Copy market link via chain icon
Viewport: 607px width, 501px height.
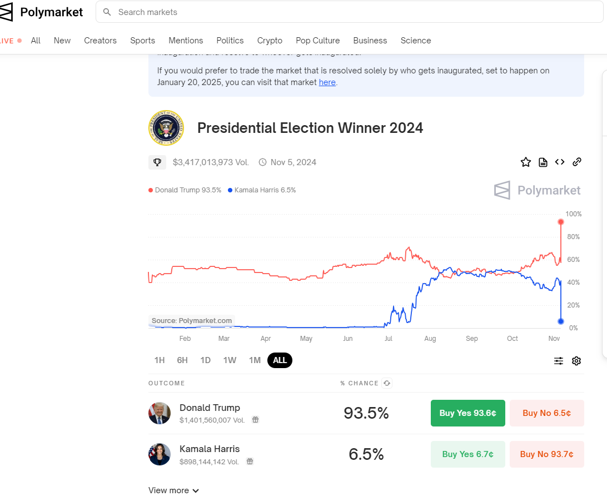(x=577, y=162)
